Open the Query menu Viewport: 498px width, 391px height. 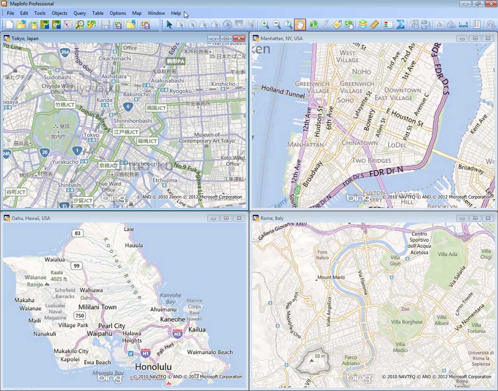(80, 13)
